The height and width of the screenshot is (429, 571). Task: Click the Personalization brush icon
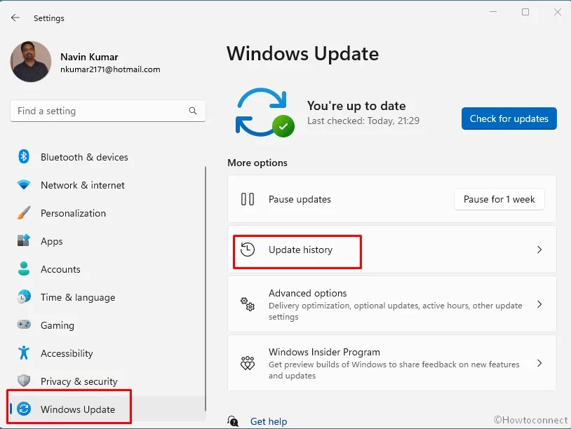coord(23,213)
